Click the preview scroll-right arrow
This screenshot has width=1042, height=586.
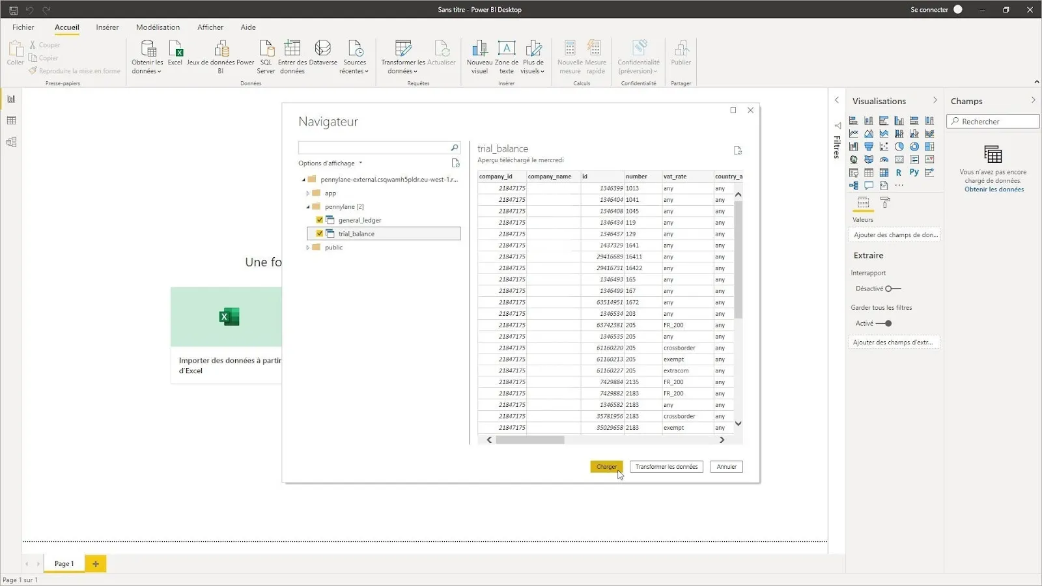point(722,440)
